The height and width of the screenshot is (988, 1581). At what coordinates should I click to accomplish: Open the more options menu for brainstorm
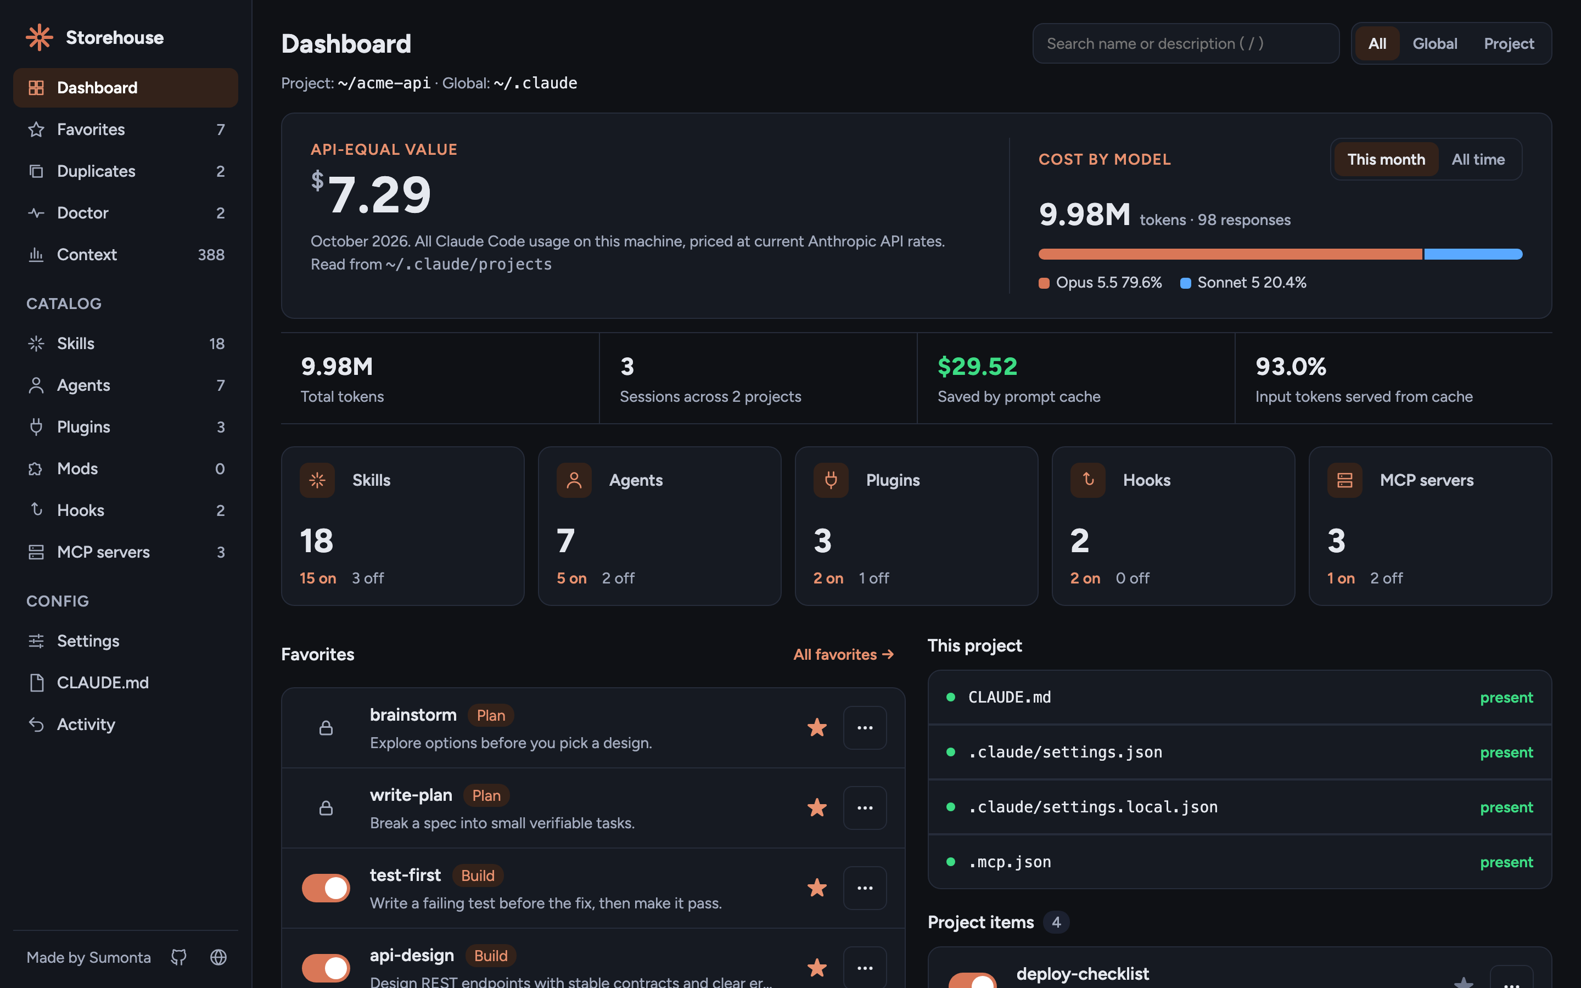tap(864, 728)
